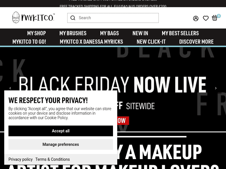Open MY BEST SELLERS menu item
The height and width of the screenshot is (169, 226).
(x=180, y=33)
